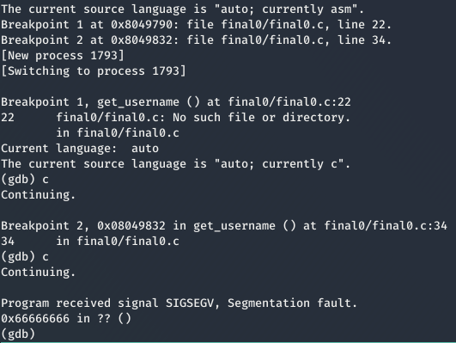Click the second "Continuing." output line

point(39,273)
